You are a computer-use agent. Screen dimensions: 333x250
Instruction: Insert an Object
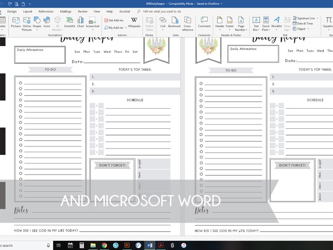[299, 29]
